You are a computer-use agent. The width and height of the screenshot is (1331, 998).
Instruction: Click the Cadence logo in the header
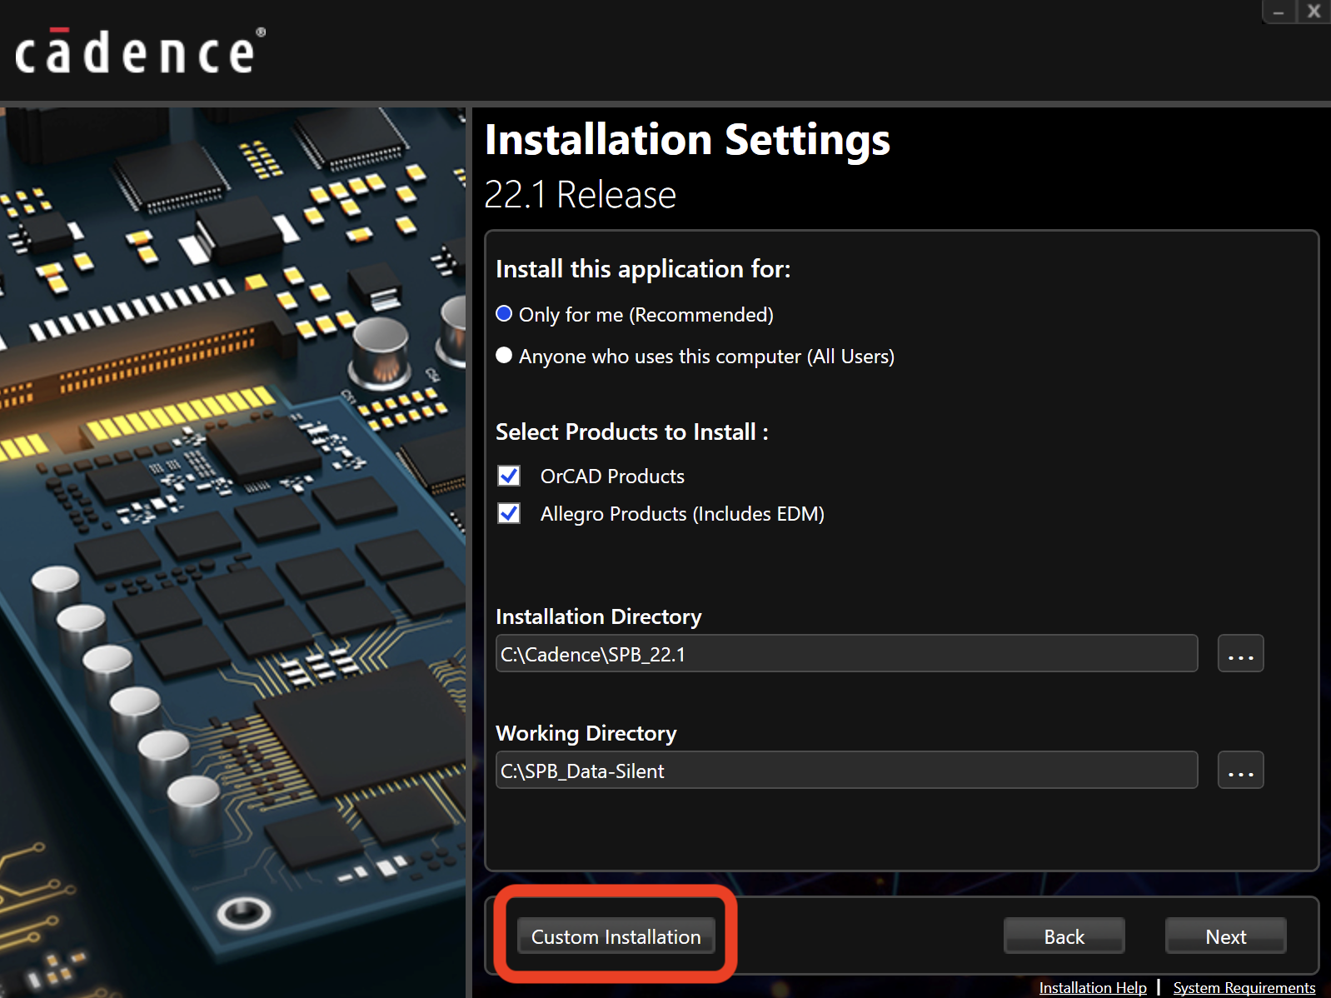point(140,52)
